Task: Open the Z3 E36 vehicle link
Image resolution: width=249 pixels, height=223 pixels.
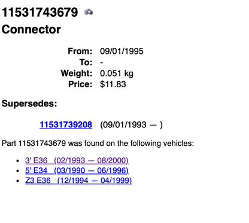Action: (78, 181)
